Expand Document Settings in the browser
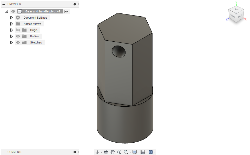The width and height of the screenshot is (250, 155). [x=11, y=17]
